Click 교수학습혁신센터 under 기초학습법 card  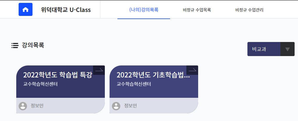coord(134,84)
